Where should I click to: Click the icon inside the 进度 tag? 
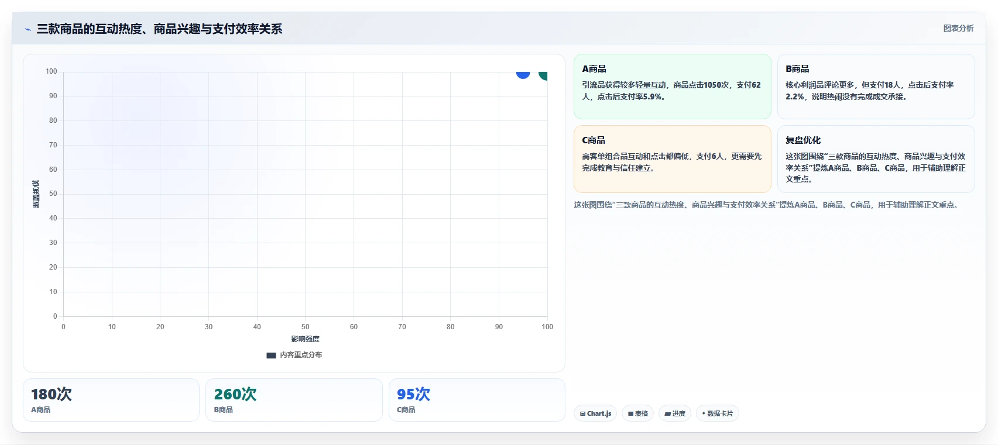667,413
